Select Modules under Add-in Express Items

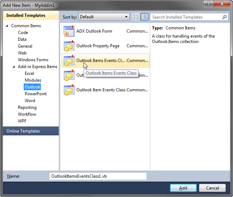click(33, 80)
